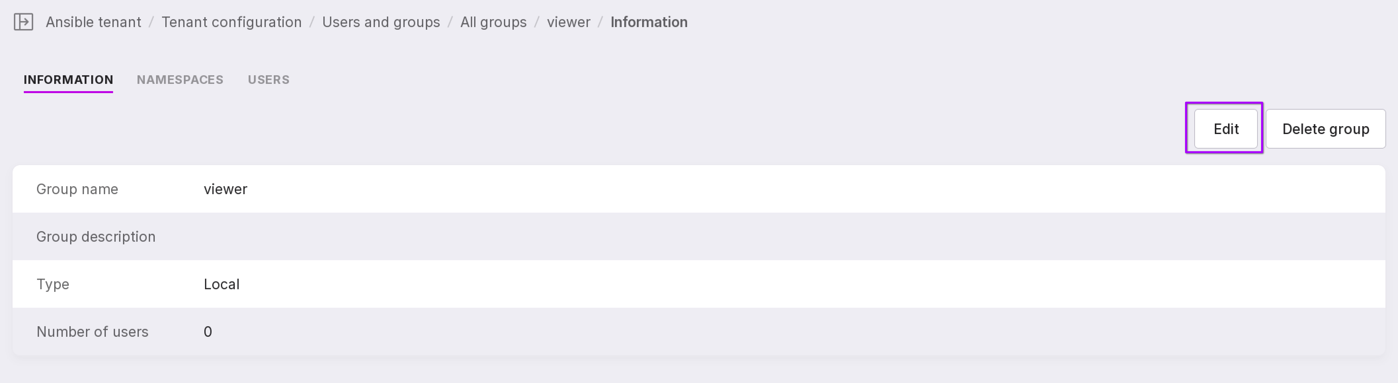The image size is (1398, 383).
Task: Select the Local type value
Action: tap(222, 284)
